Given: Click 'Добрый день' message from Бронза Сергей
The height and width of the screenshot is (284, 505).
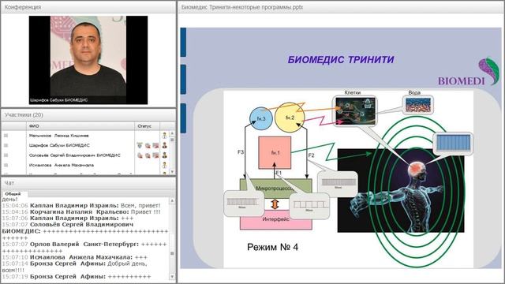Looking at the screenshot, I should pos(75,267).
